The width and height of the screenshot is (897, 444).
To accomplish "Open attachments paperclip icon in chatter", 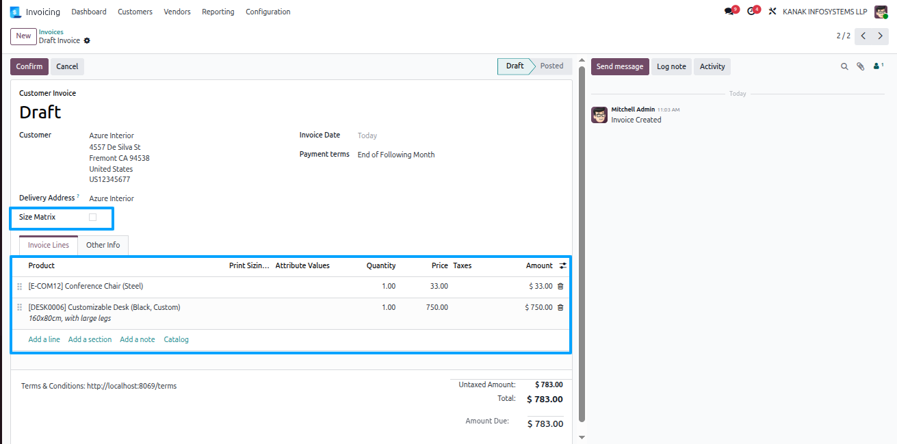I will (x=861, y=66).
